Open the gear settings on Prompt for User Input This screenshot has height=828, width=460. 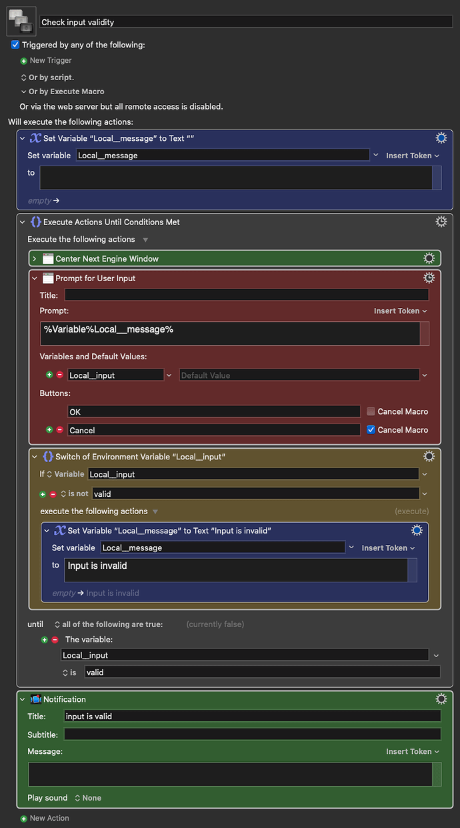click(429, 277)
